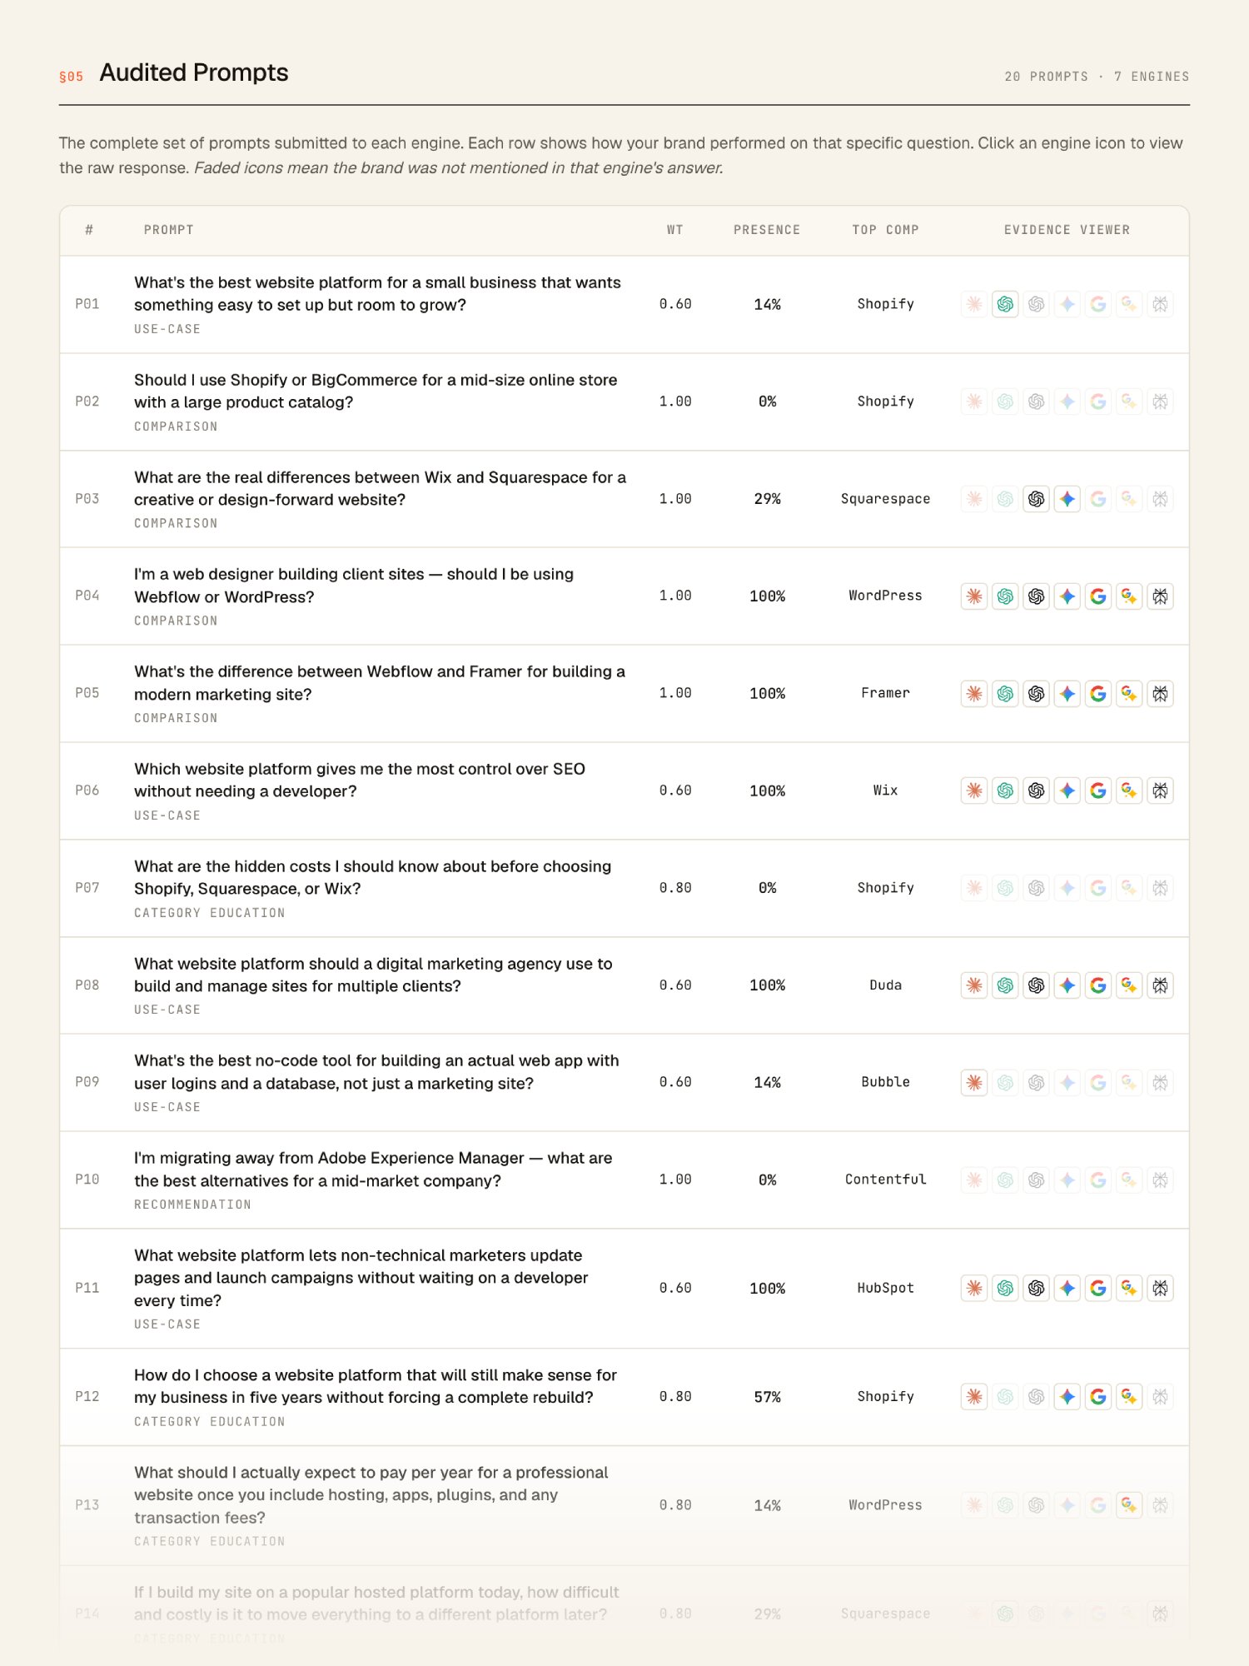Open faded Claude icon in the P02 row
The image size is (1249, 1666).
(x=974, y=402)
